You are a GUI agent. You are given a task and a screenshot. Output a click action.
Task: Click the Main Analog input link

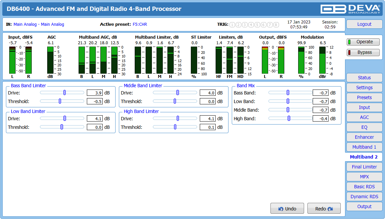[x=39, y=24]
